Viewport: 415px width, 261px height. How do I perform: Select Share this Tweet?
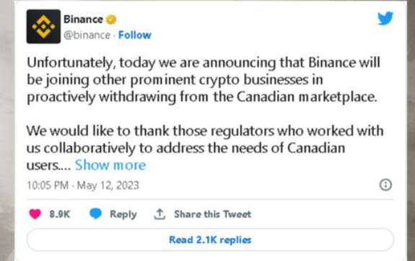(212, 214)
